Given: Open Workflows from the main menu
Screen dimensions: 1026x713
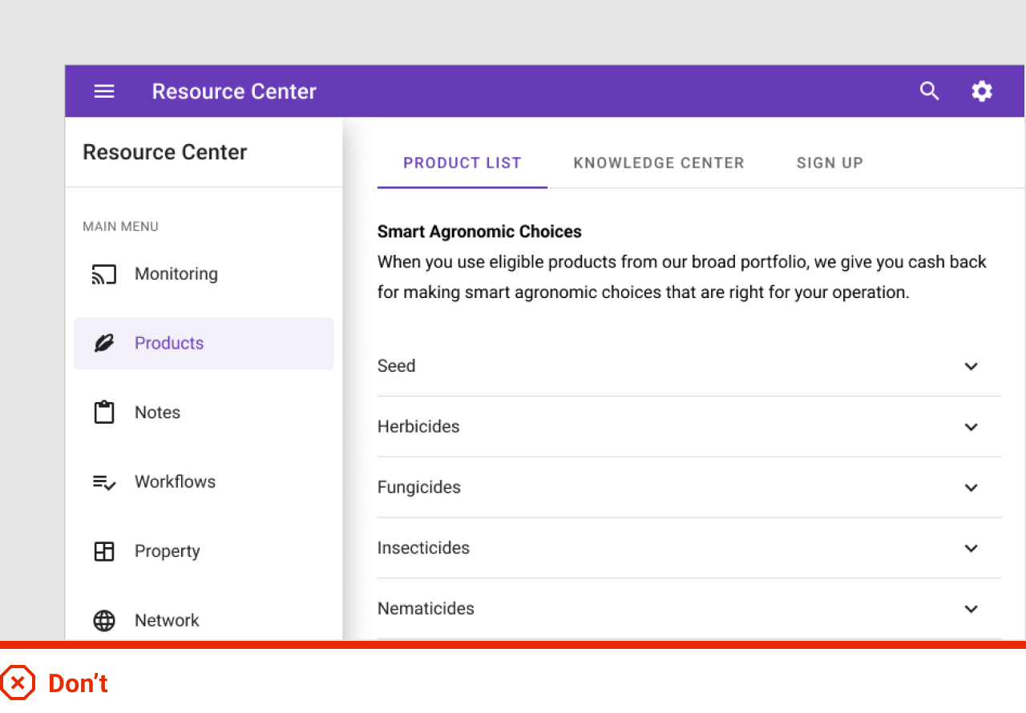Looking at the screenshot, I should 175,482.
